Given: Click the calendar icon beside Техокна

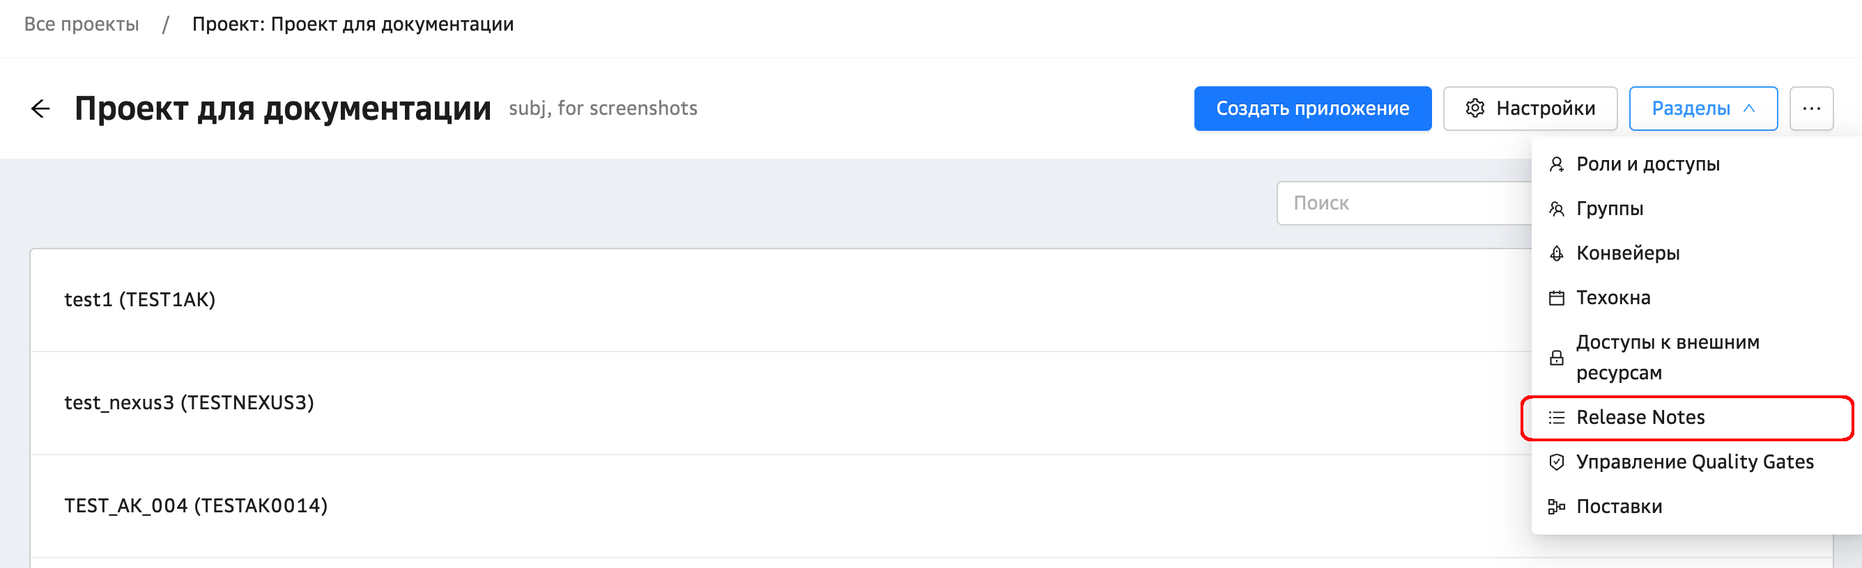Looking at the screenshot, I should pyautogui.click(x=1556, y=298).
